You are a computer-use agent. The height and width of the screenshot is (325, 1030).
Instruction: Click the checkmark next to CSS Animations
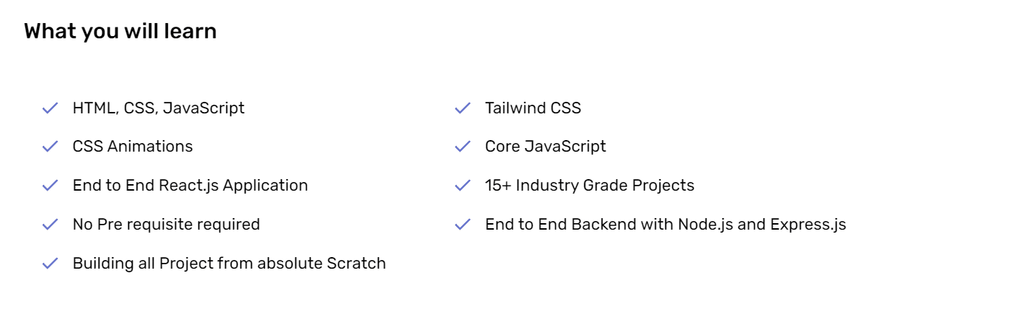50,147
